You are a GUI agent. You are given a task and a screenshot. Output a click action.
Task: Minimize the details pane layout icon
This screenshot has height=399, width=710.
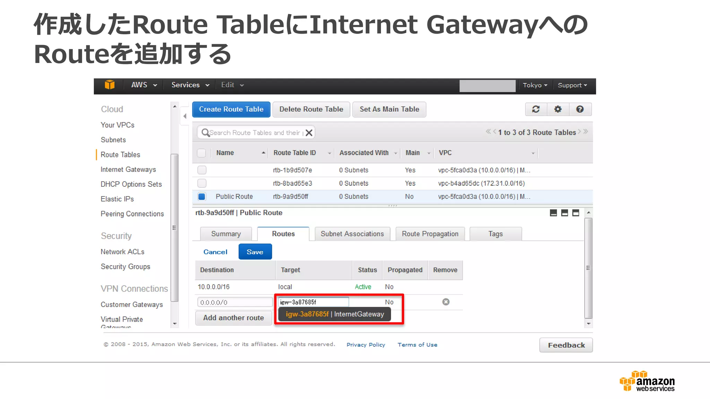[x=553, y=213]
